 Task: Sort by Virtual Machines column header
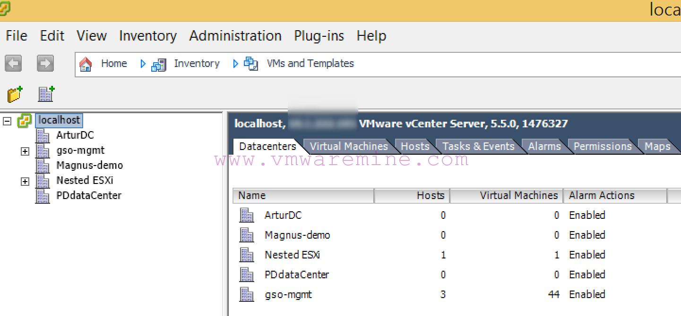click(x=507, y=196)
